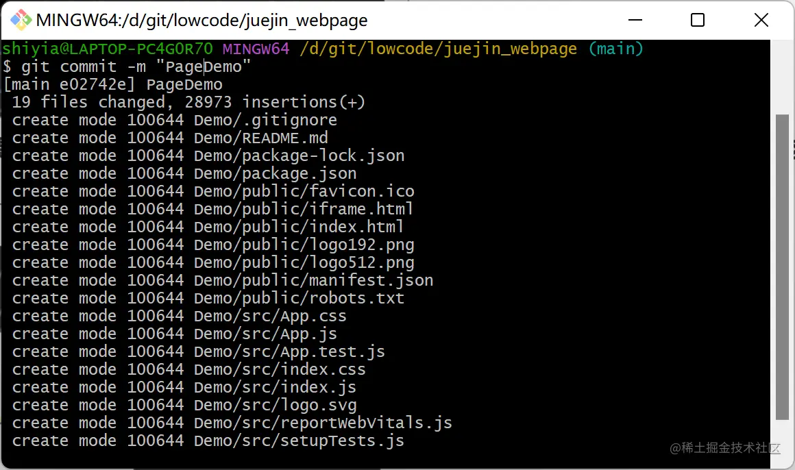
Task: Click the Demo/package.json line
Action: pyautogui.click(x=184, y=173)
